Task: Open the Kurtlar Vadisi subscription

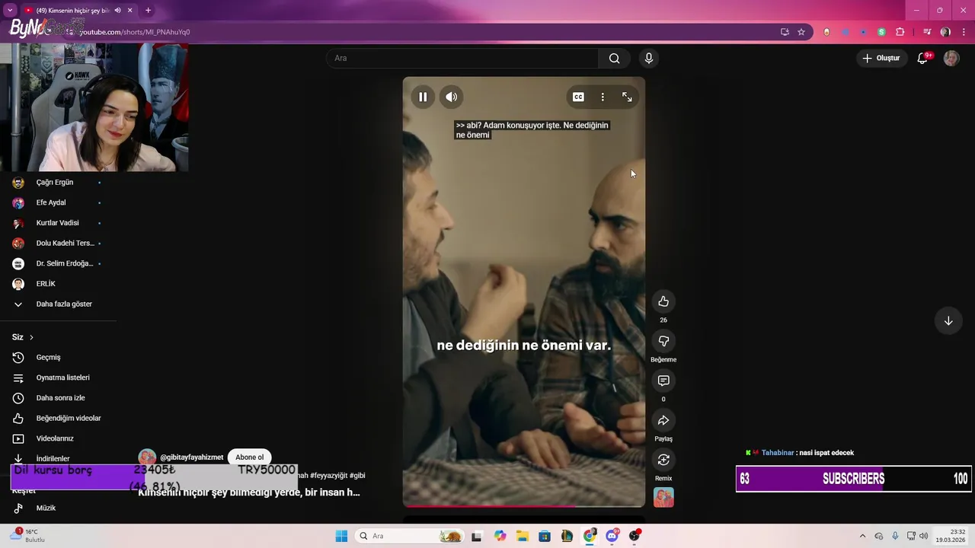Action: pyautogui.click(x=57, y=223)
